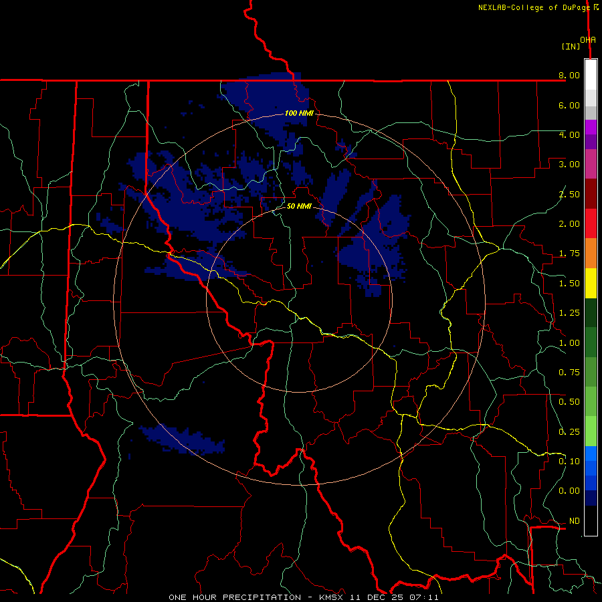This screenshot has height=602, width=602.
Task: Click the 50 NMI range ring label
Action: [299, 206]
